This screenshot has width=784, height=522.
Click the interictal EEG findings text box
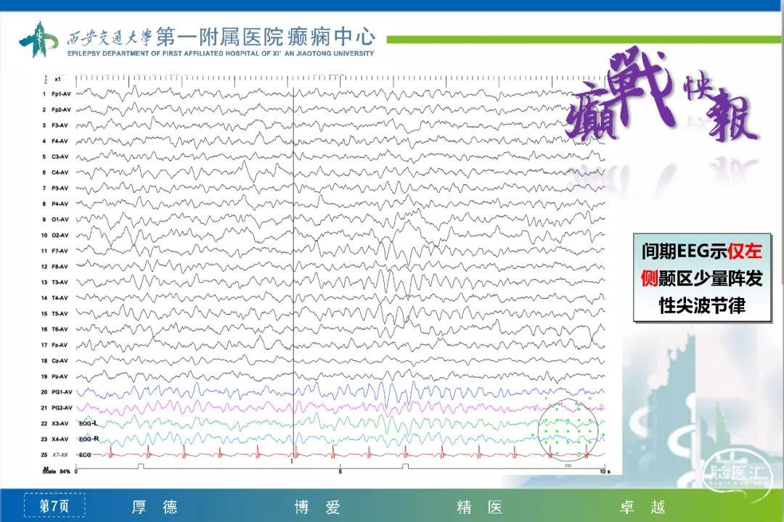701,278
